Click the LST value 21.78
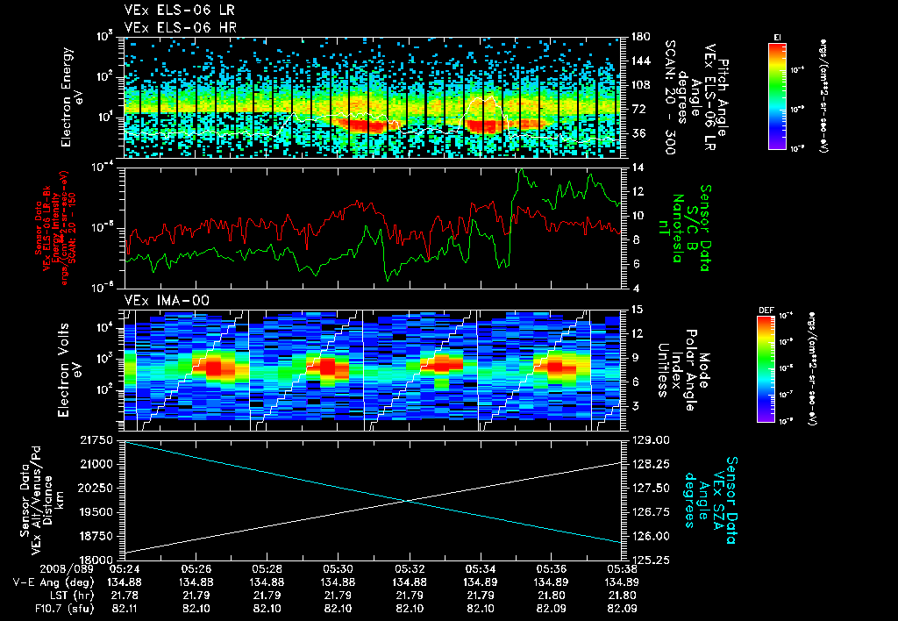This screenshot has width=898, height=621. (x=125, y=596)
